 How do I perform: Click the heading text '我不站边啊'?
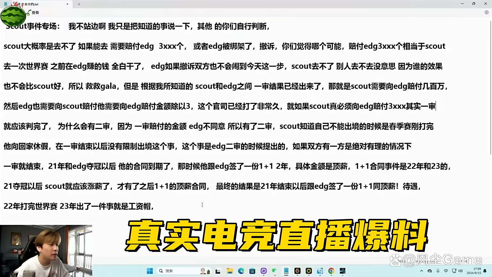tap(87, 26)
